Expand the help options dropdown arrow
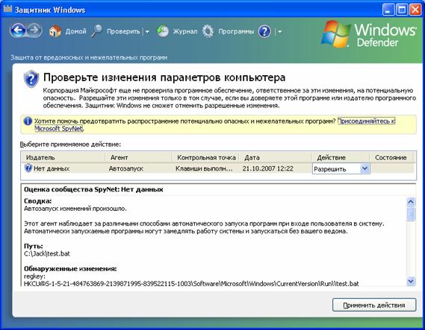Screen dimensions: 425x330 coord(279,31)
